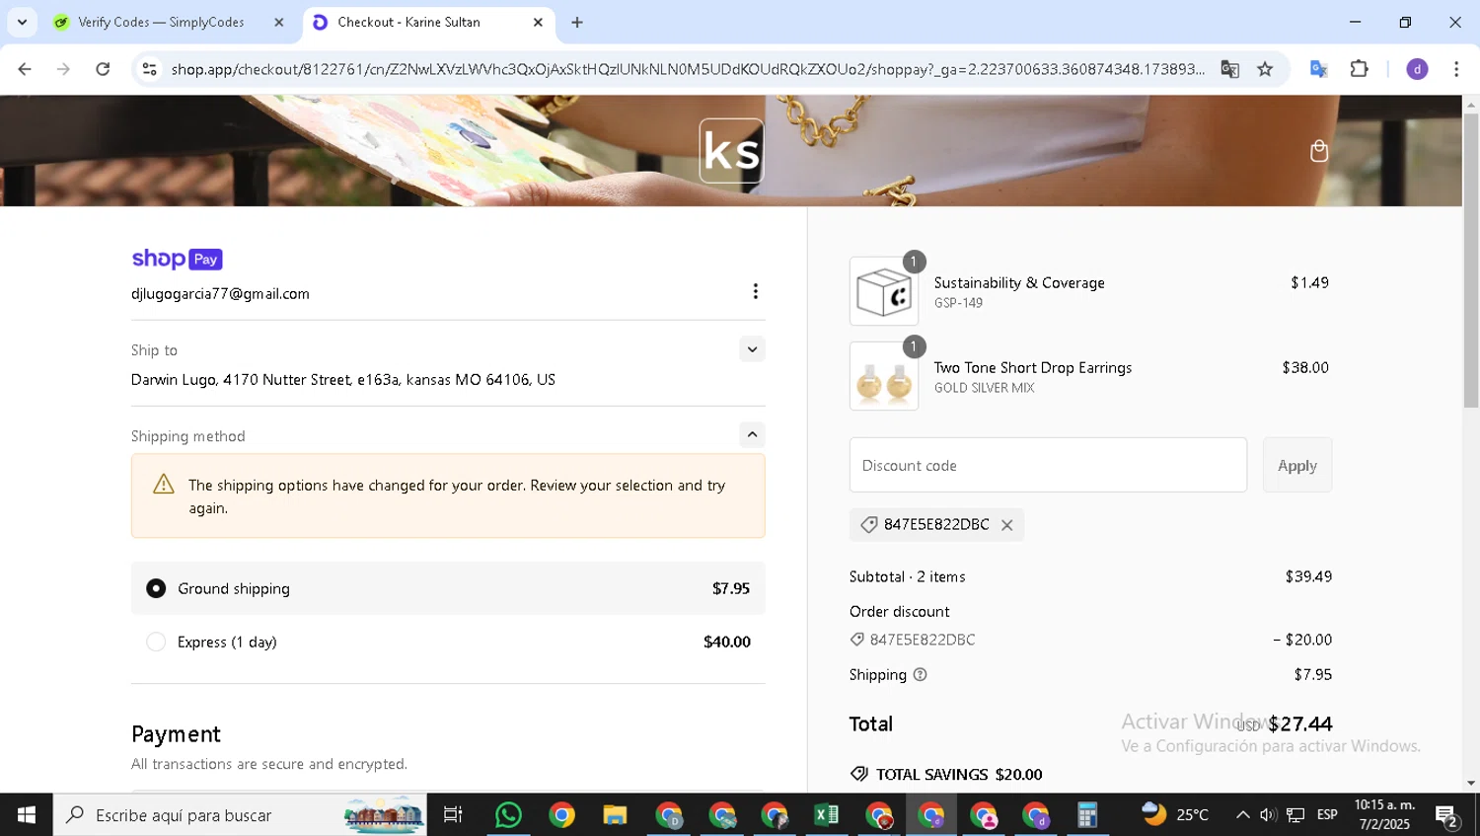Select the Express (1 day) radio option

pyautogui.click(x=156, y=642)
